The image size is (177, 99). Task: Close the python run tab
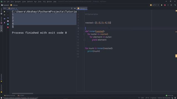click(x=16, y=8)
